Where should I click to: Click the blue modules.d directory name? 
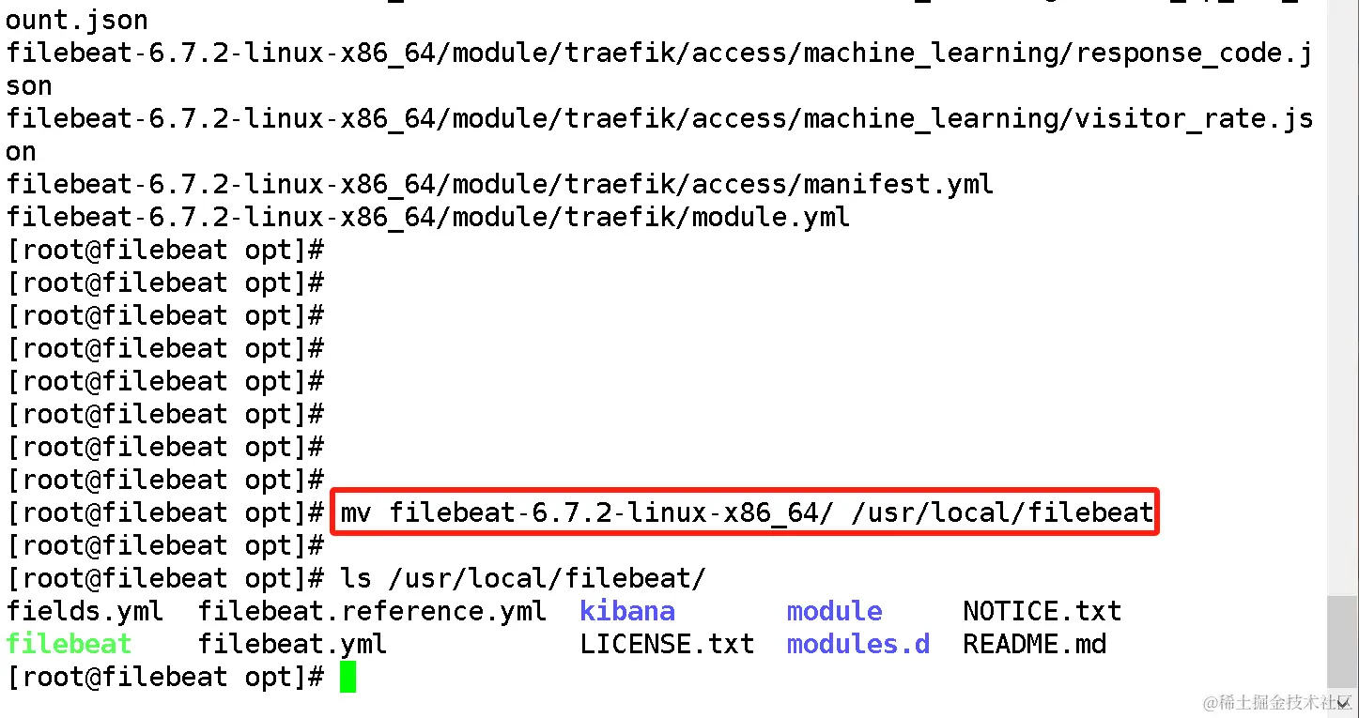coord(858,644)
